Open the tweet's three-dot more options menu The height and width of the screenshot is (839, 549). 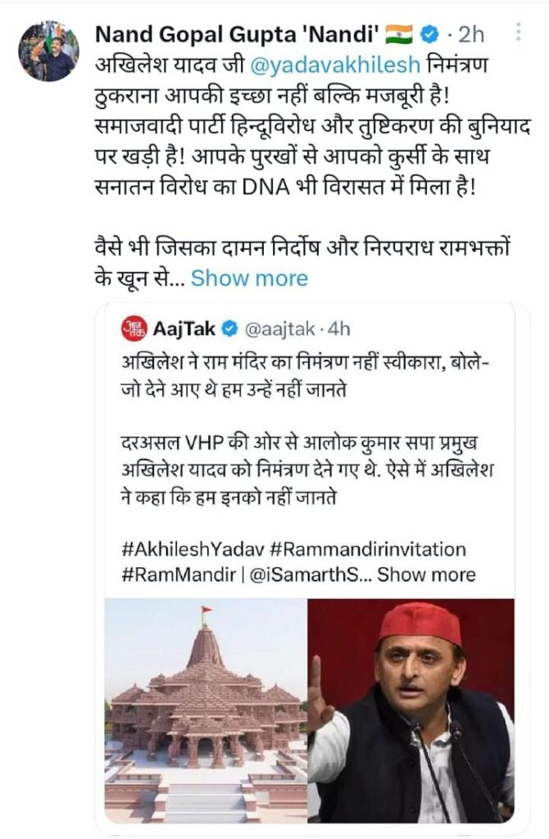(x=518, y=33)
